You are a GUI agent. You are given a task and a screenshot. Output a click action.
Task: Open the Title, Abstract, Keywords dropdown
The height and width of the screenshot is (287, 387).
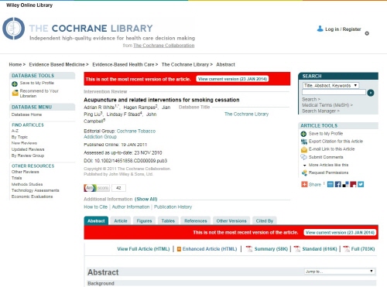click(x=330, y=85)
